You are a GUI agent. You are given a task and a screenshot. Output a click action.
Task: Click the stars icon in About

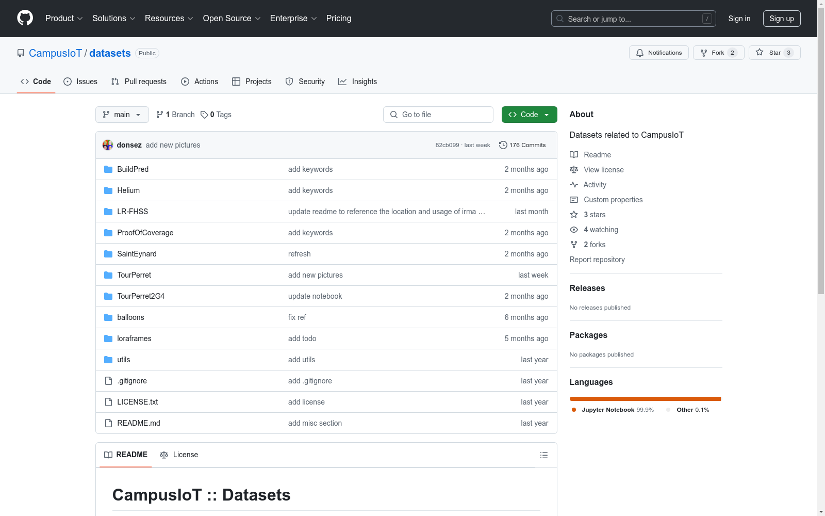[574, 215]
